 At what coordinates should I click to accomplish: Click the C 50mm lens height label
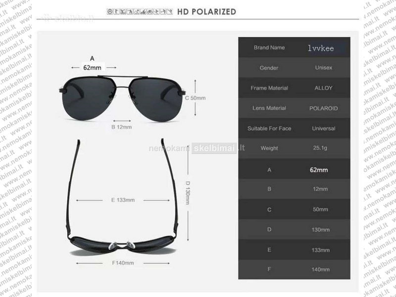coord(195,98)
